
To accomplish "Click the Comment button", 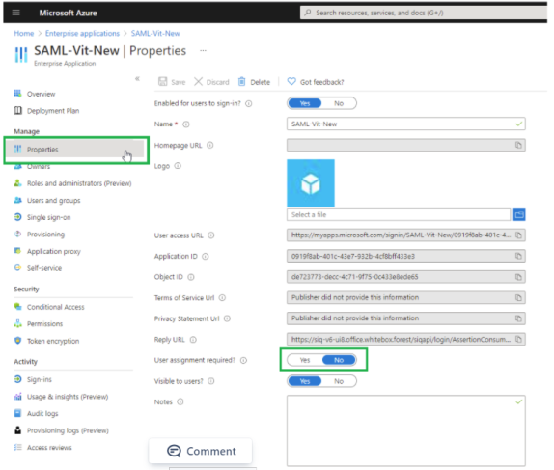I will (201, 451).
